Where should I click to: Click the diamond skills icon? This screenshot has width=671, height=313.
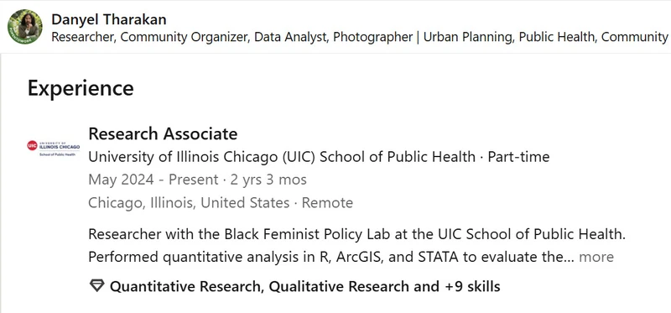click(96, 286)
